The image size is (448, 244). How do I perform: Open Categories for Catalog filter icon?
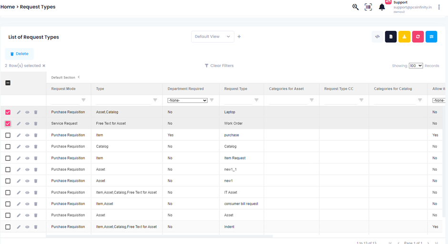point(420,100)
